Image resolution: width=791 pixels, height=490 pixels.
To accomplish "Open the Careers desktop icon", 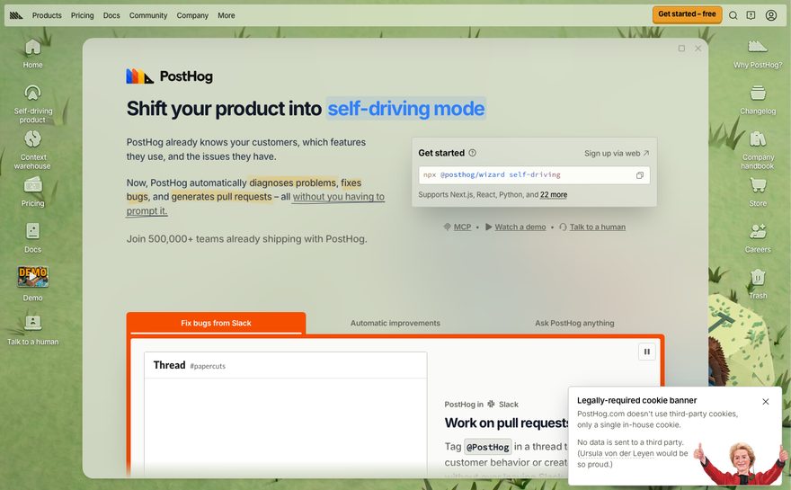I will [758, 237].
